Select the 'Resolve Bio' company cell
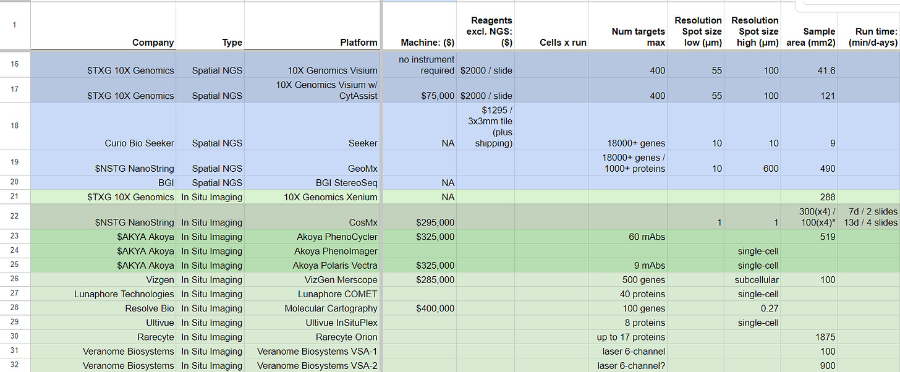 point(103,308)
